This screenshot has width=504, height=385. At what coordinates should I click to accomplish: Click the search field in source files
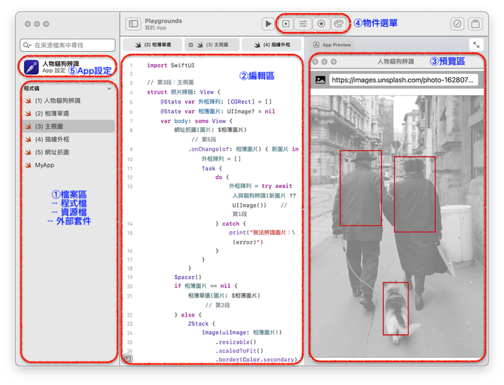[67, 45]
